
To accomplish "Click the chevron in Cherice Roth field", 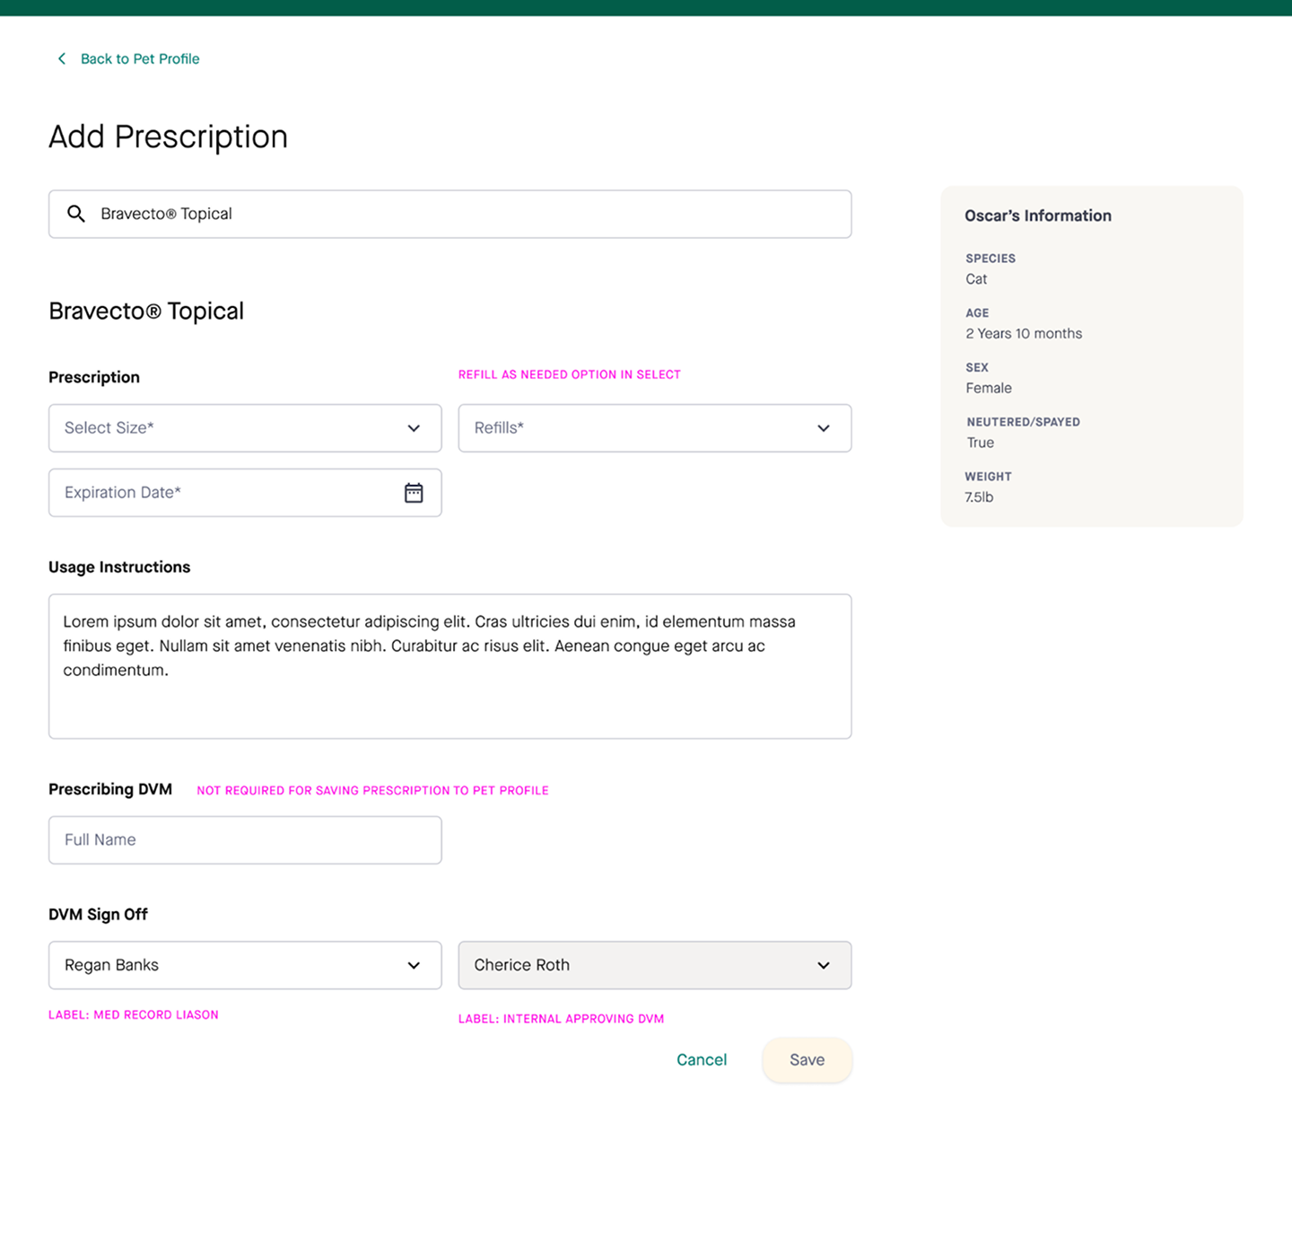I will pyautogui.click(x=824, y=966).
